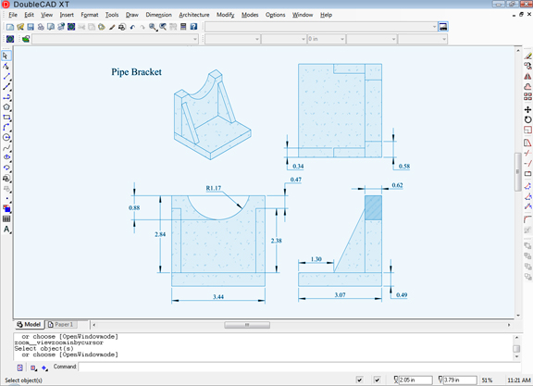Image resolution: width=533 pixels, height=386 pixels.
Task: Click the 2.84 height dimension label
Action: (160, 234)
